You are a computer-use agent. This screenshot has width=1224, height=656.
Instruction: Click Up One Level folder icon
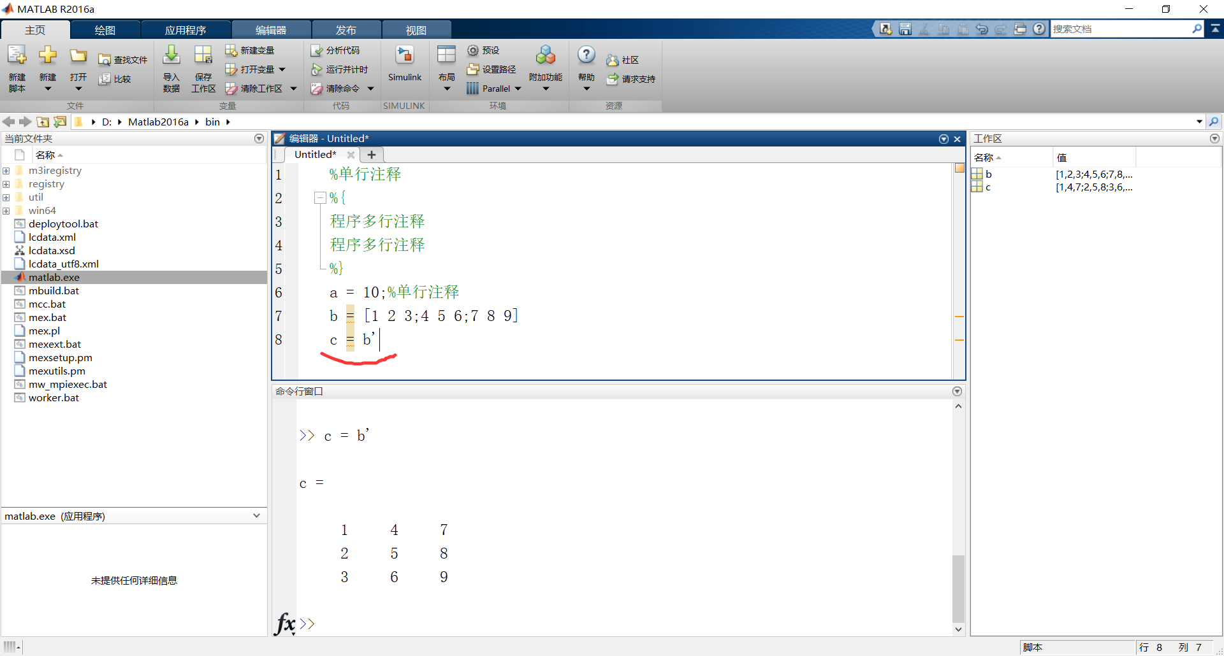[x=43, y=122]
